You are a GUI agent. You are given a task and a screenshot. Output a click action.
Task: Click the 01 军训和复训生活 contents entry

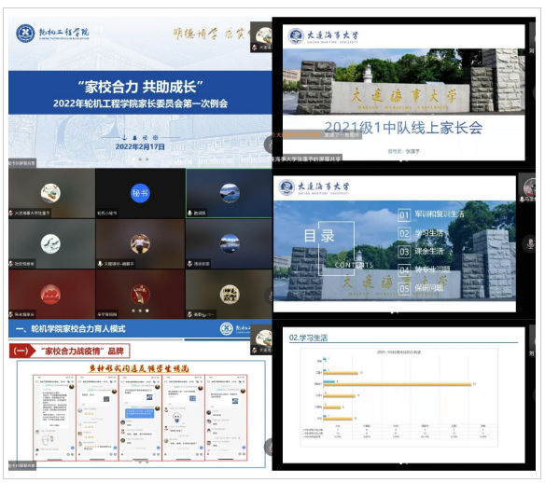(431, 214)
